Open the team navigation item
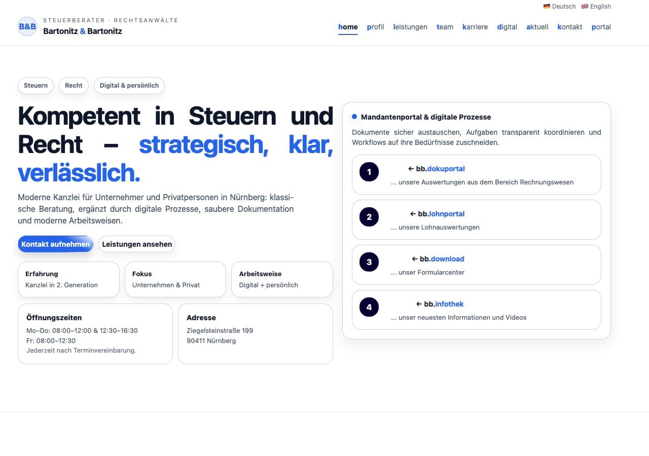Screen dimensions: 649x456 click(x=445, y=27)
